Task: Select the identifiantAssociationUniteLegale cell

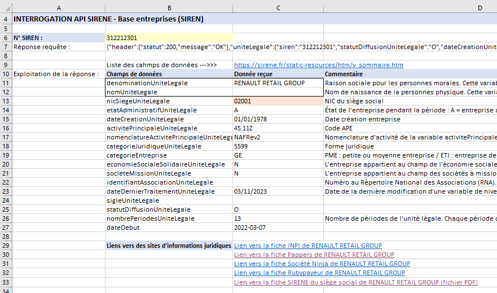Action: point(169,182)
